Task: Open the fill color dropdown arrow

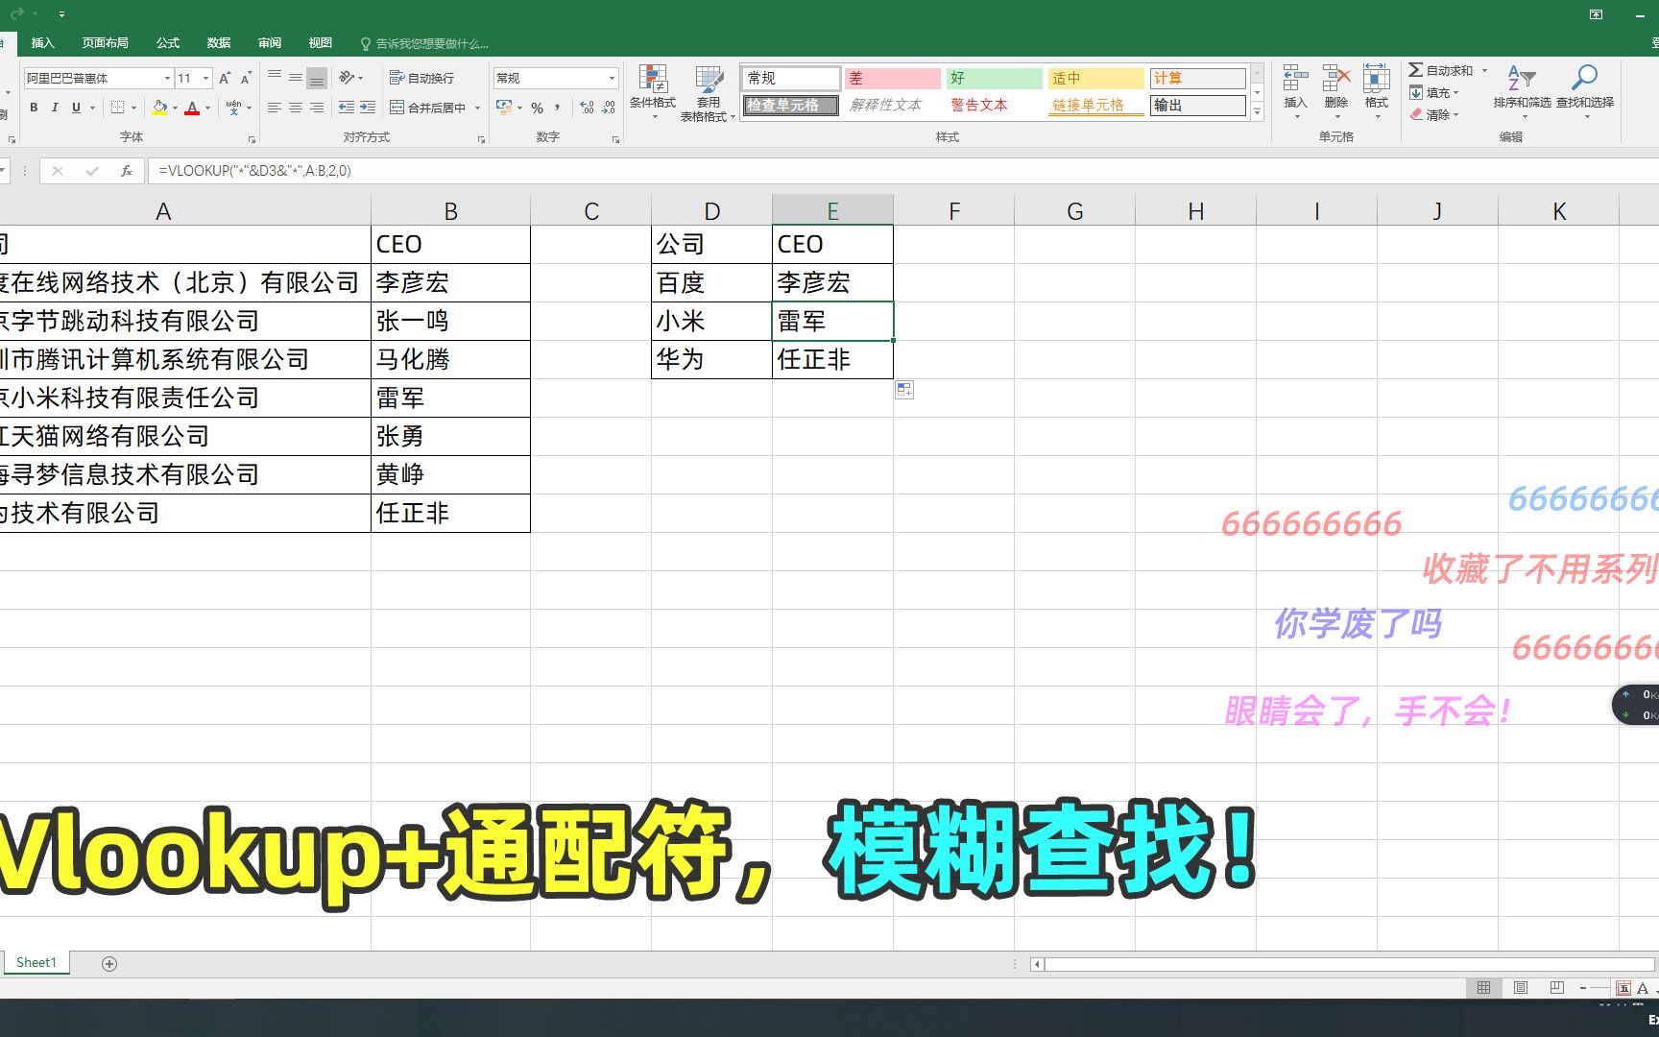Action: pos(175,108)
